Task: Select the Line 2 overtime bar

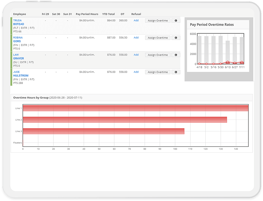Action: [125, 120]
